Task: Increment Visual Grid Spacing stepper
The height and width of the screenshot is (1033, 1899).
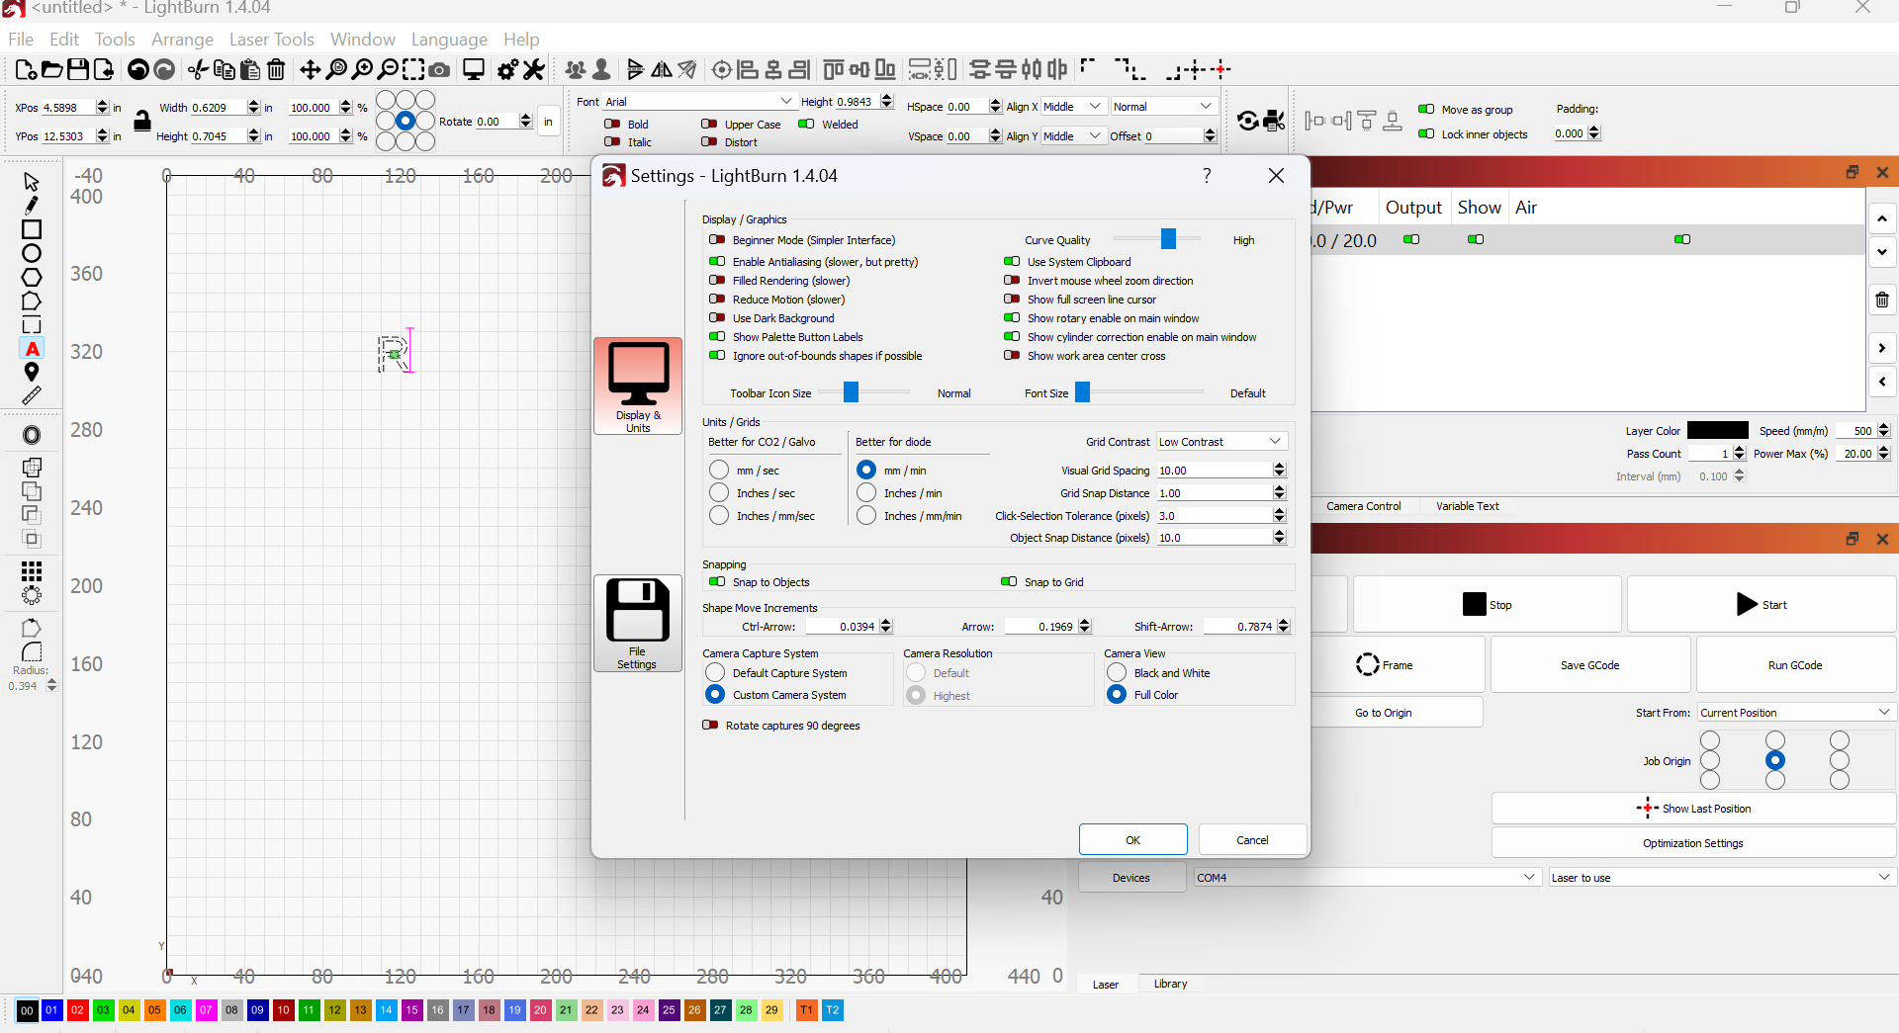Action: pos(1280,466)
